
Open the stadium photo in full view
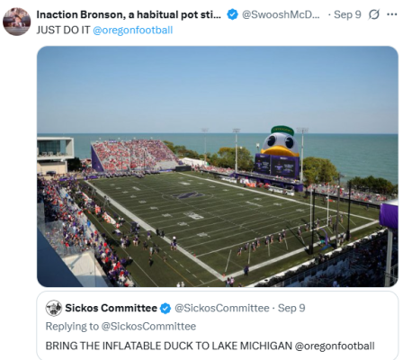218,166
